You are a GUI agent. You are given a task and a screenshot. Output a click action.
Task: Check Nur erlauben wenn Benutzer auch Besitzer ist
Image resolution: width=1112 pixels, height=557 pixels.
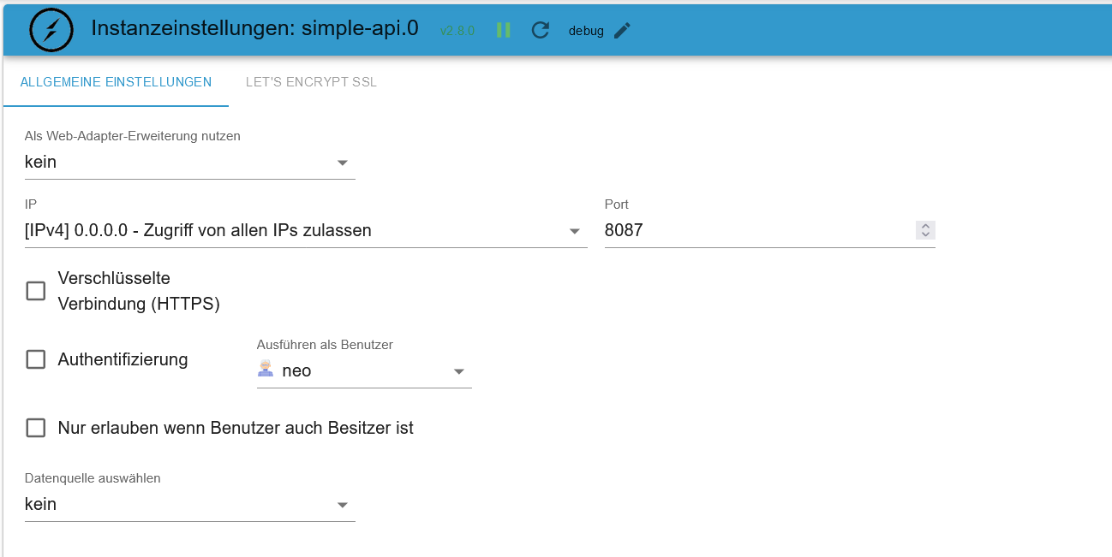click(x=36, y=428)
